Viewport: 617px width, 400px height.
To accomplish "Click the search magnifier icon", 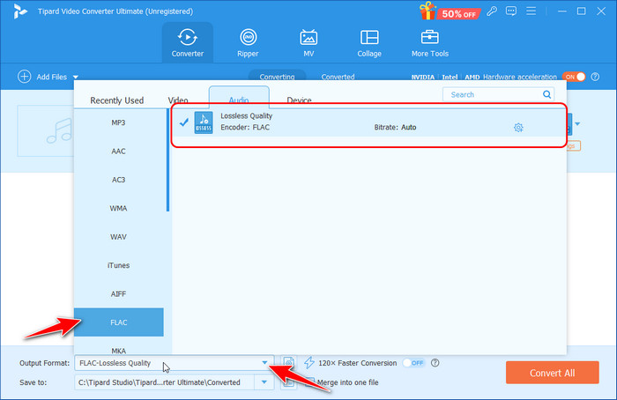I will click(546, 94).
